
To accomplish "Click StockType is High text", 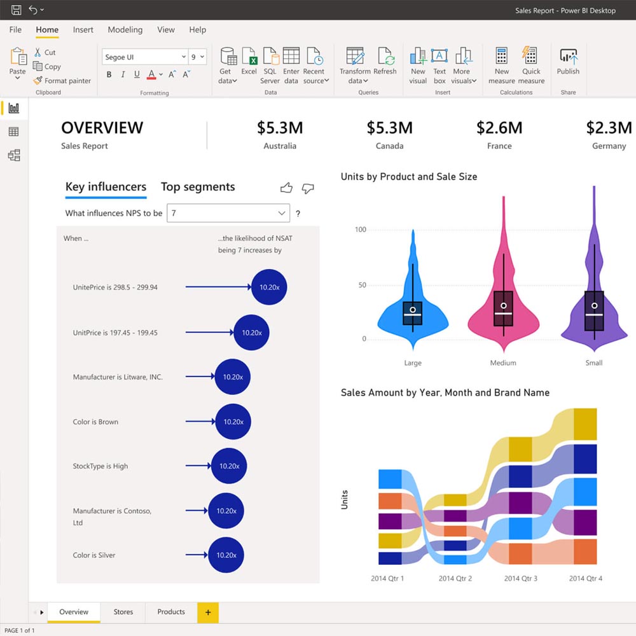I will [100, 466].
